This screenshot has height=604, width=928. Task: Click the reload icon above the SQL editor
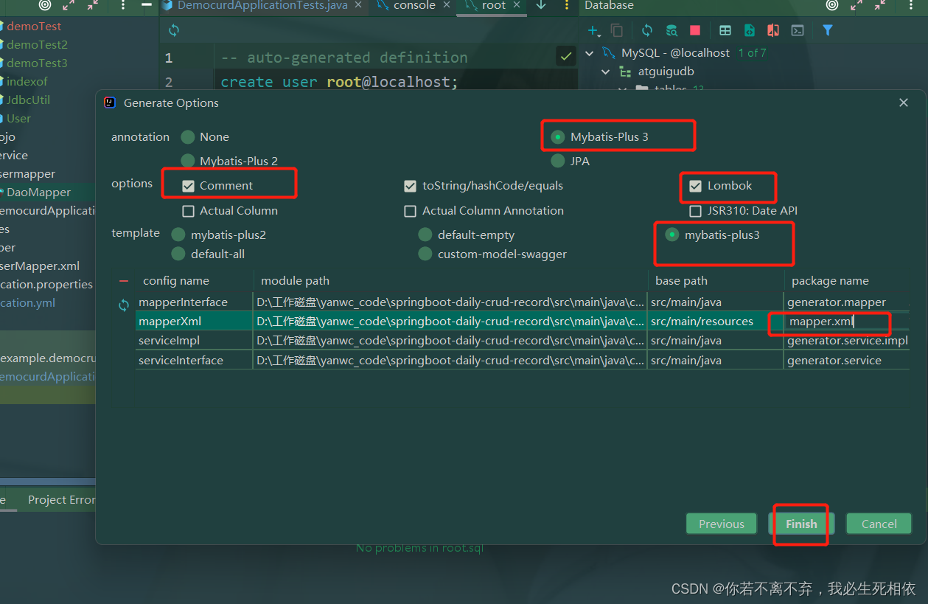(x=174, y=30)
